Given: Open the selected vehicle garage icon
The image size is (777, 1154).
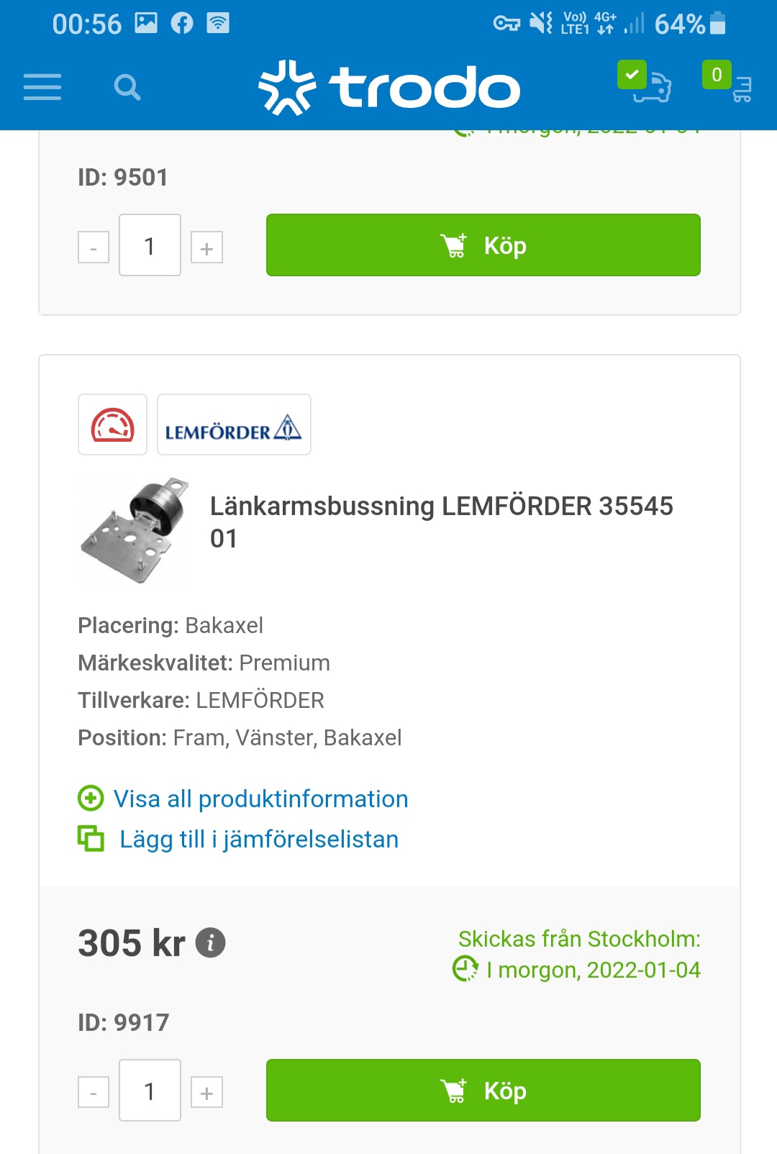Looking at the screenshot, I should pos(646,83).
